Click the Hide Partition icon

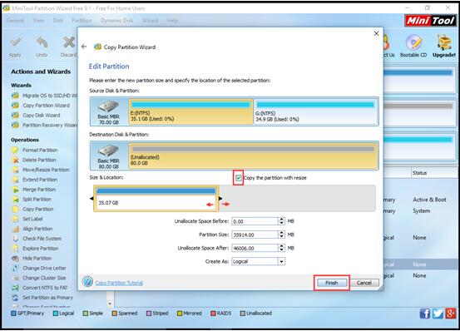[15, 259]
